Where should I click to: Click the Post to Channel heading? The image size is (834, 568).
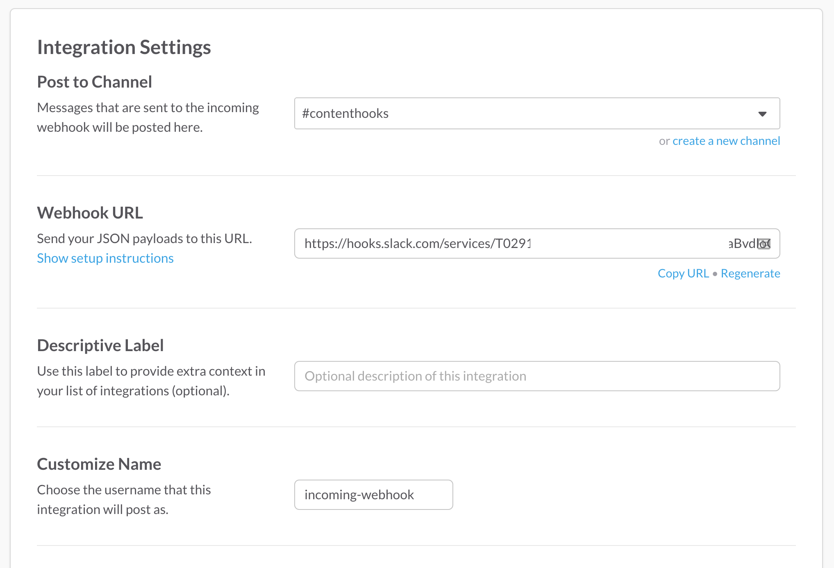coord(95,82)
